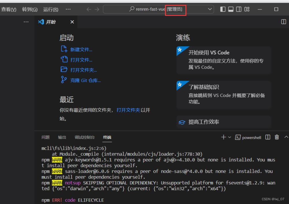Click the 克隆 Git 仓库... link
289x204 pixels.
click(86, 81)
